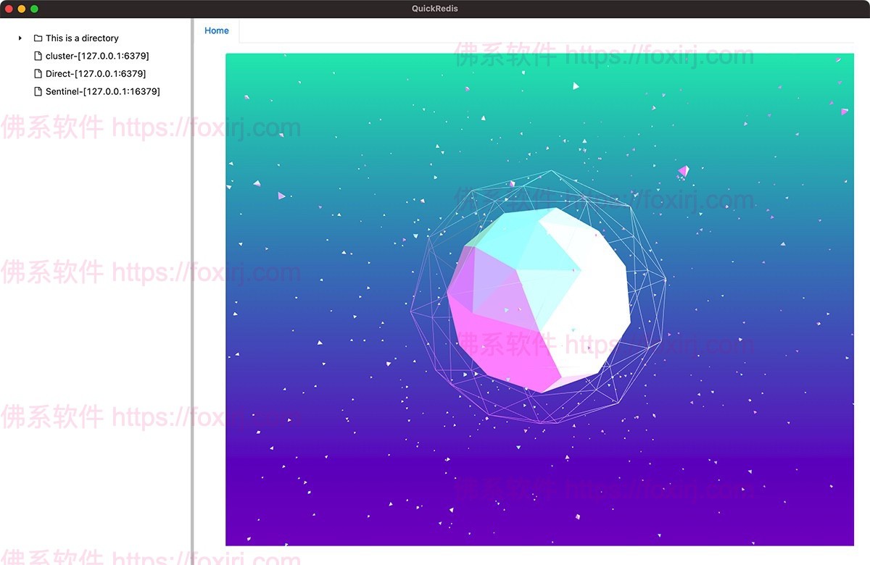Click the vertical divider between sidebar and content
Image resolution: width=870 pixels, height=565 pixels.
click(x=191, y=290)
